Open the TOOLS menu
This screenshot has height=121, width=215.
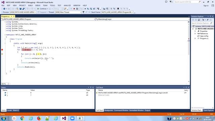click(x=52, y=5)
